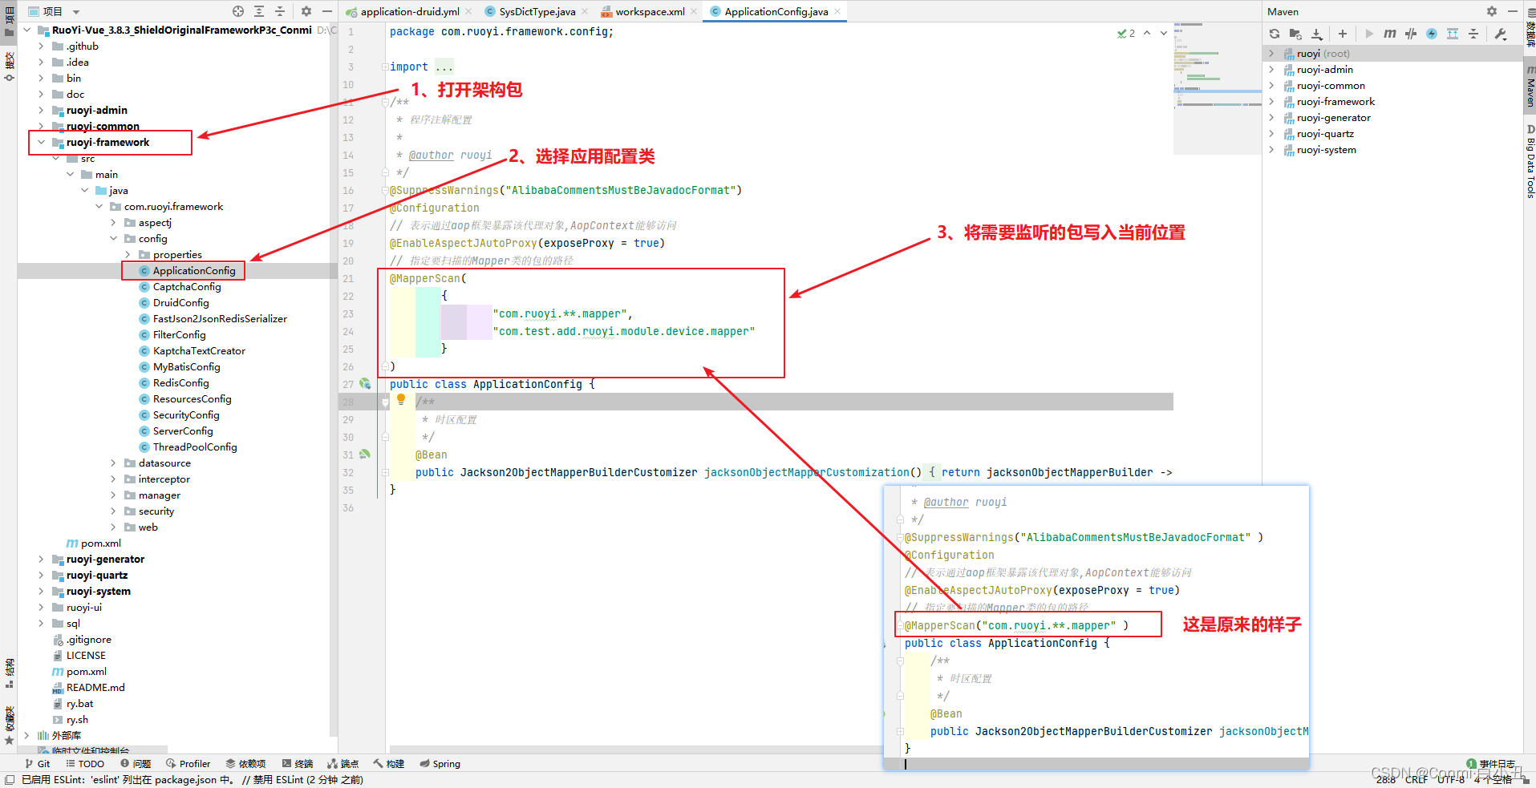
Task: Run the selected Maven build
Action: (x=1369, y=34)
